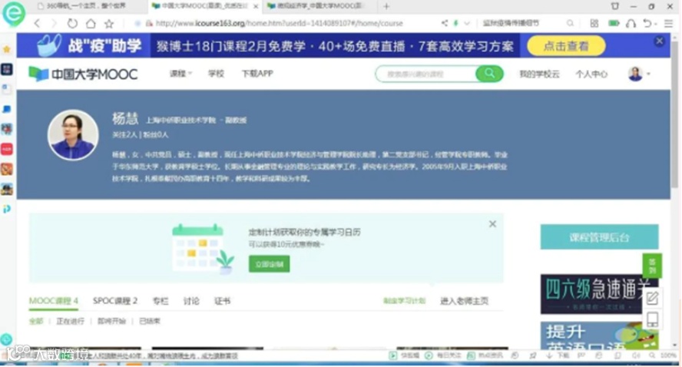Image resolution: width=682 pixels, height=367 pixels.
Task: Close the blue promotional banner at the top
Action: [x=660, y=41]
